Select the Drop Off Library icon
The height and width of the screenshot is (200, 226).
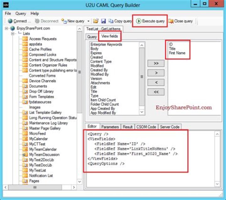tap(25, 92)
